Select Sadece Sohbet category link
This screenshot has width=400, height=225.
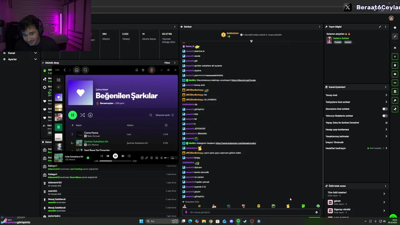(341, 38)
